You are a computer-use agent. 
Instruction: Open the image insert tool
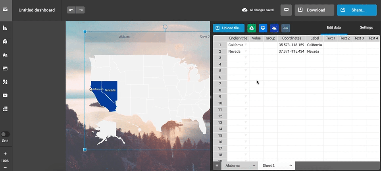[x=5, y=68]
